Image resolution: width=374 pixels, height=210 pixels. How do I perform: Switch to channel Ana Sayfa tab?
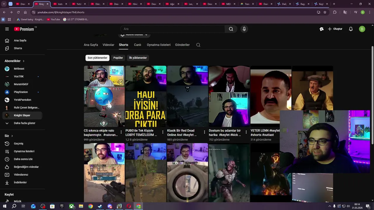[91, 45]
